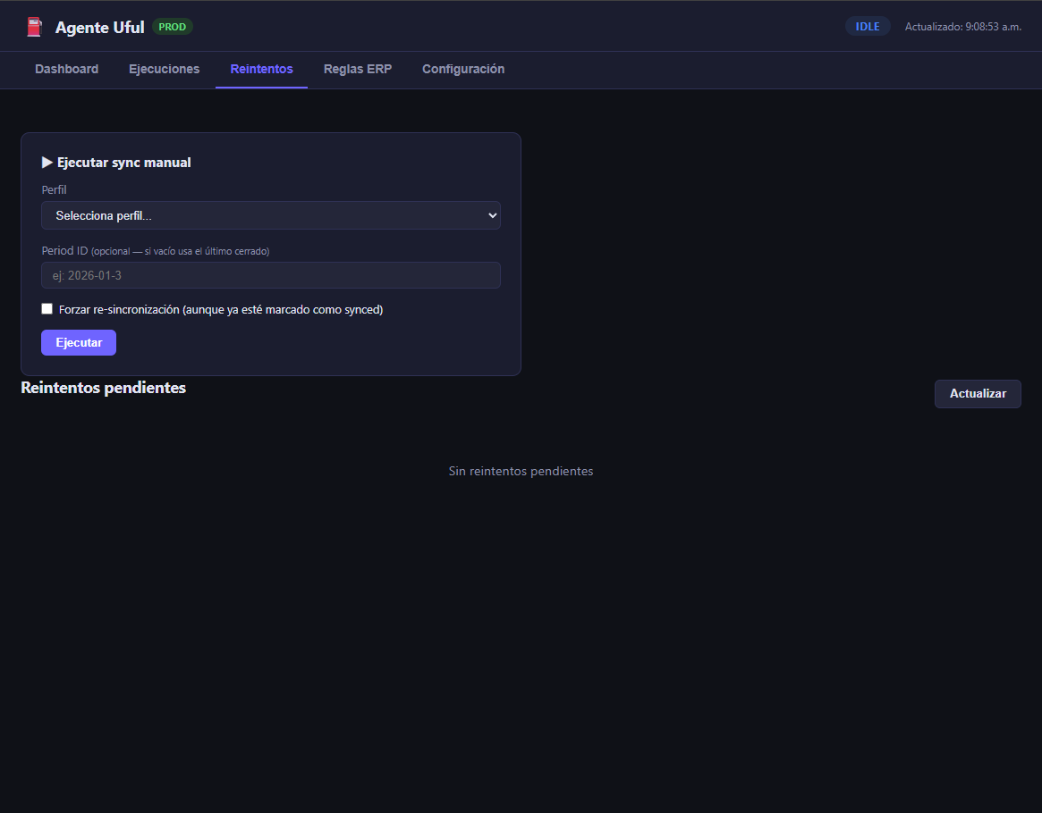
Task: Switch to the Ejecuciones tab
Action: [x=164, y=70]
